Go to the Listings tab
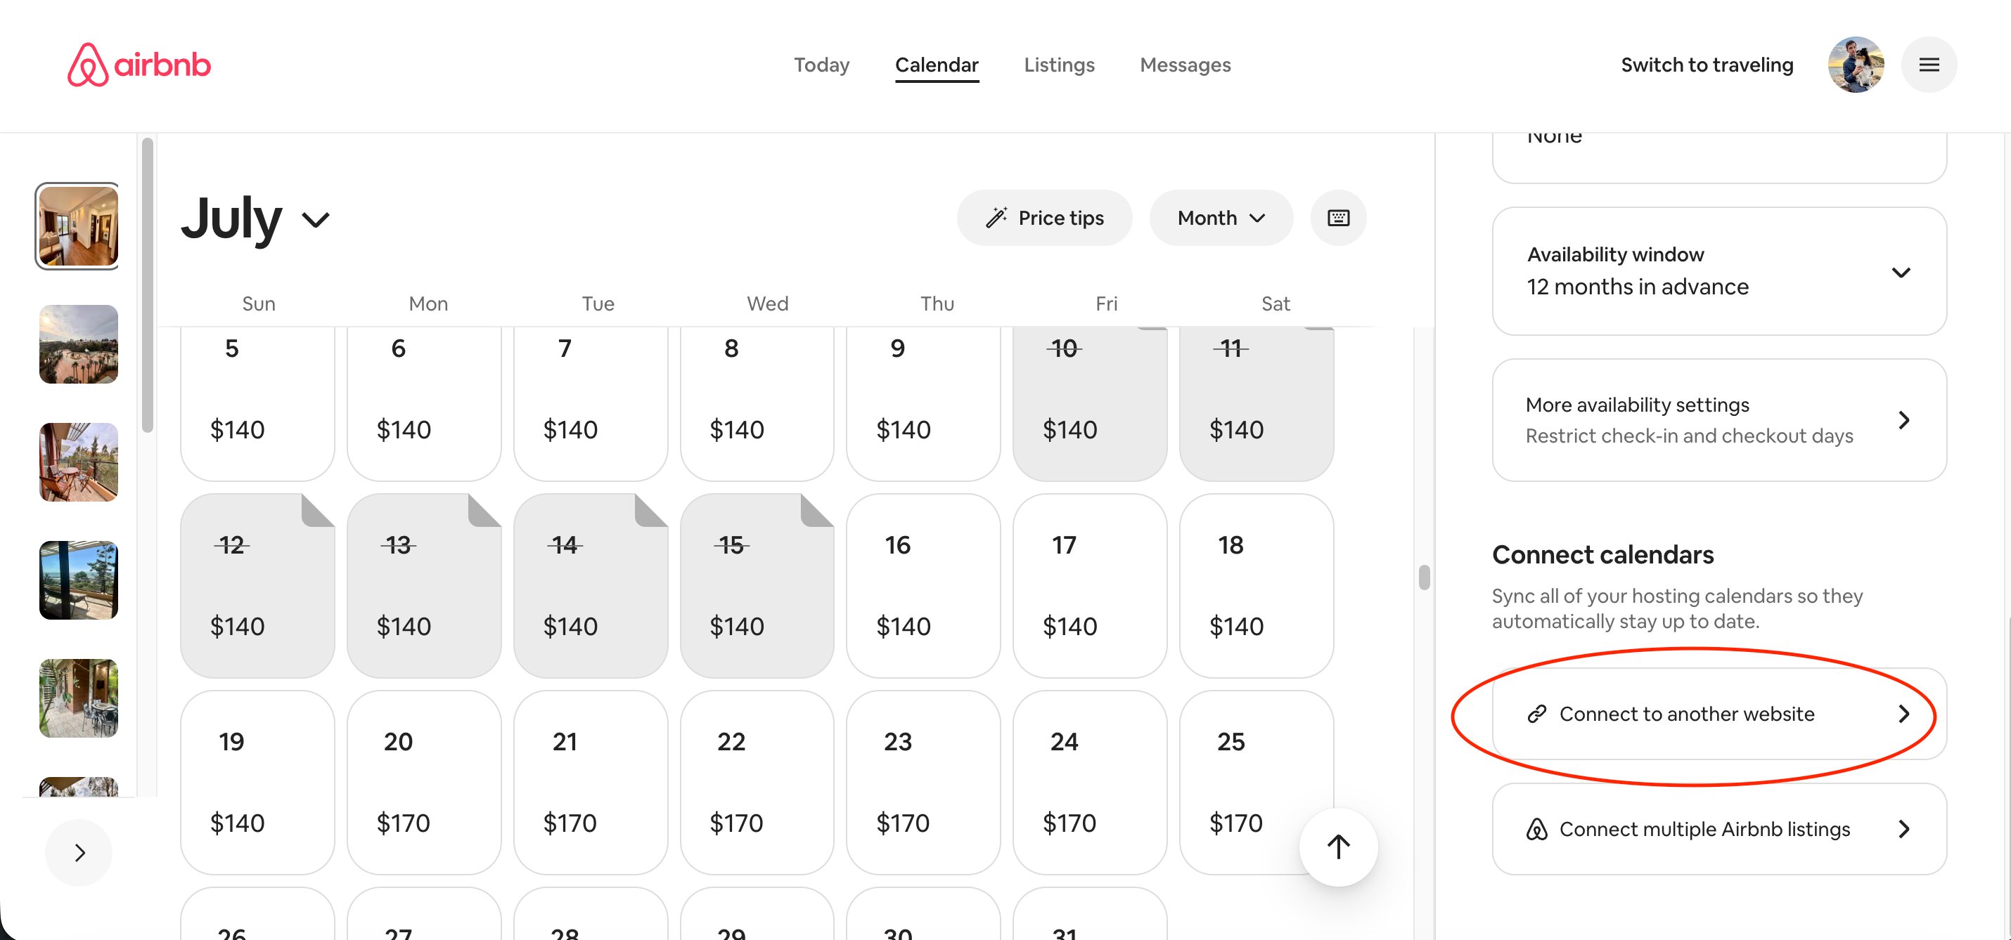Image resolution: width=2011 pixels, height=940 pixels. pos(1058,65)
